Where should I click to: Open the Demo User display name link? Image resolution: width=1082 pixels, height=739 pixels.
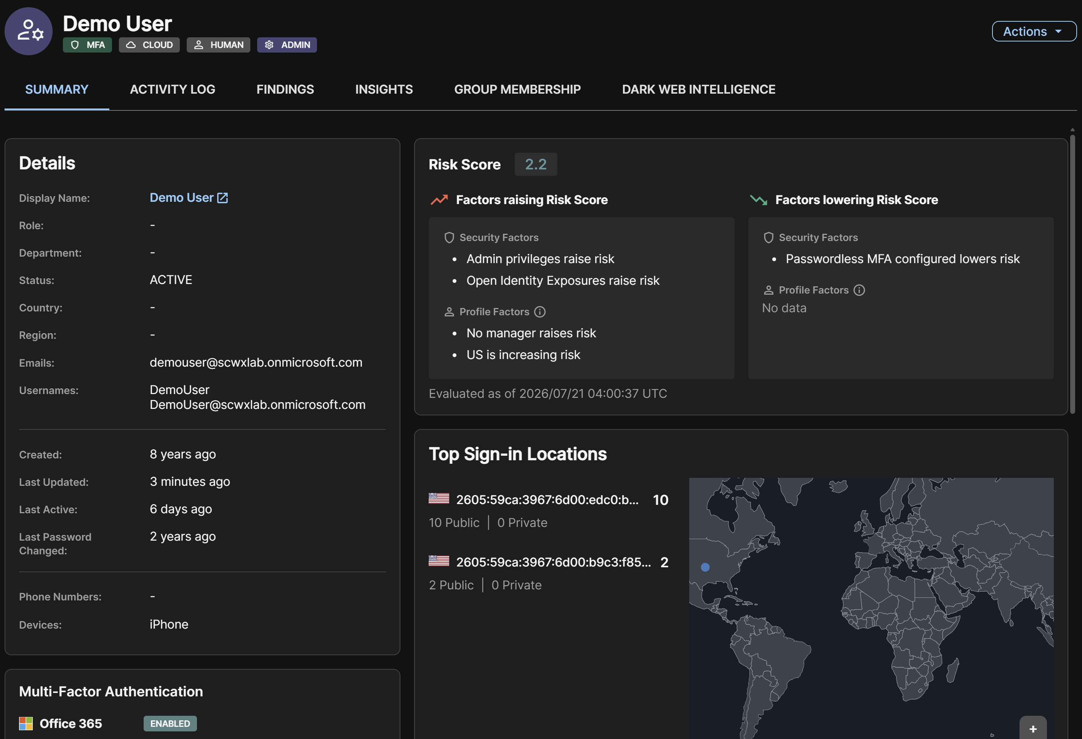[x=182, y=198]
